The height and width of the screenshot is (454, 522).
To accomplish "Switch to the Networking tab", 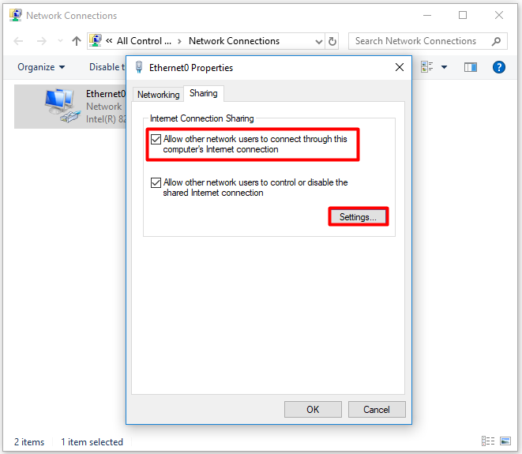I will click(x=159, y=95).
